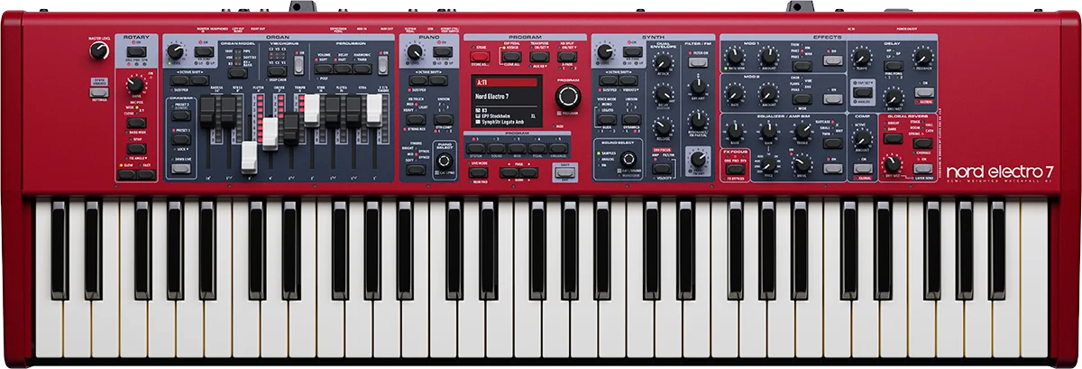Adjust the Comp Amount knob
Screen dimensions: 1082x369
[x=862, y=138]
